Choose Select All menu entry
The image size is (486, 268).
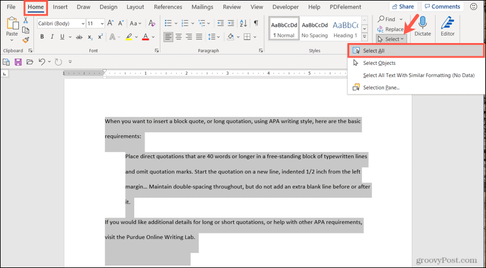coord(416,51)
